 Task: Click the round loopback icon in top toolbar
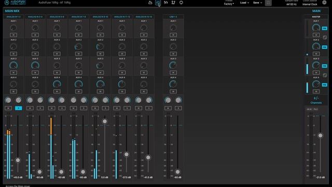[x=181, y=3]
